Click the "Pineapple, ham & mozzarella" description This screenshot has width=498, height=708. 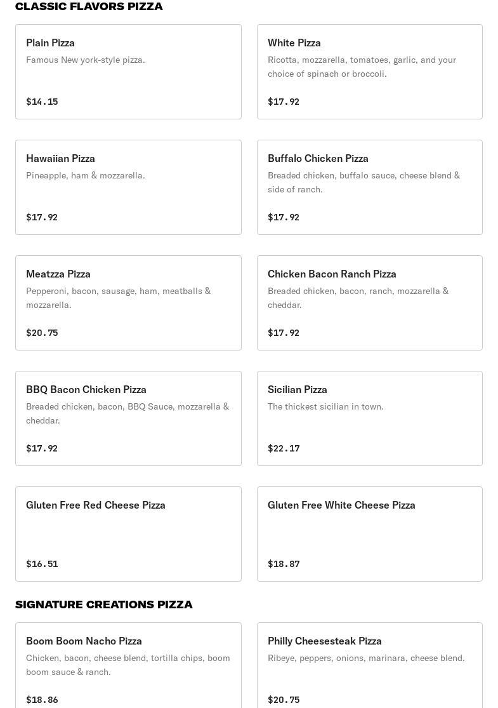coord(86,175)
